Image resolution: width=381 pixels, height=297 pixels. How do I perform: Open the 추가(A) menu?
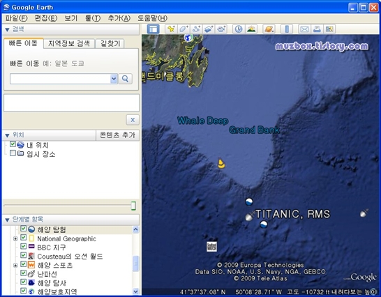[119, 18]
